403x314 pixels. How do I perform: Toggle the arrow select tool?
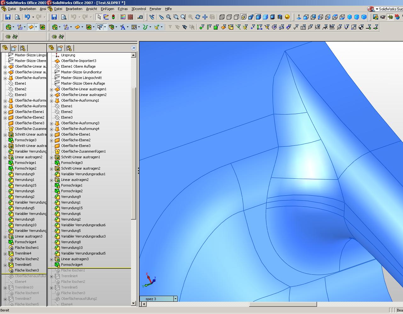(99, 17)
